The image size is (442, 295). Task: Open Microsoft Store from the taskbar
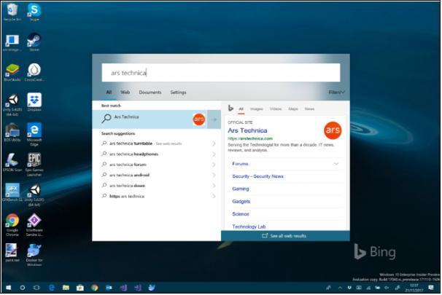(80, 288)
